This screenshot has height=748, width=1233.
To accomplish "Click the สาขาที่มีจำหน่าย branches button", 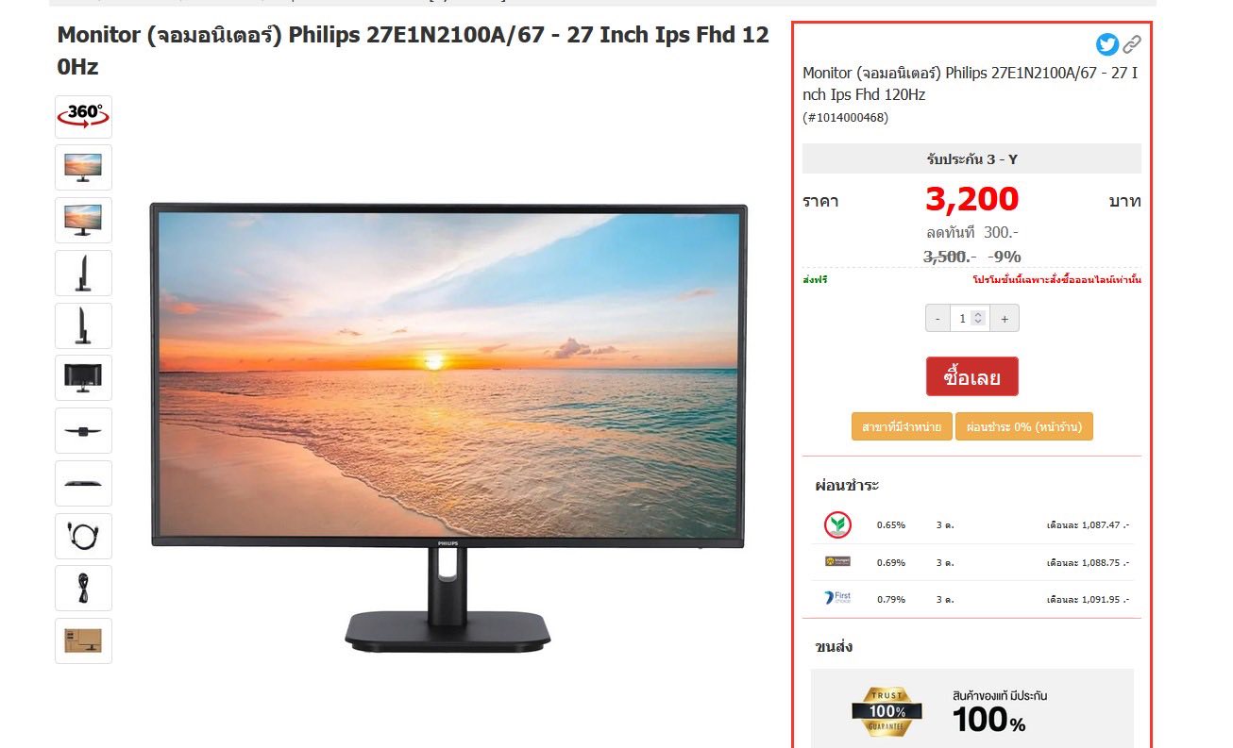I will [x=902, y=427].
